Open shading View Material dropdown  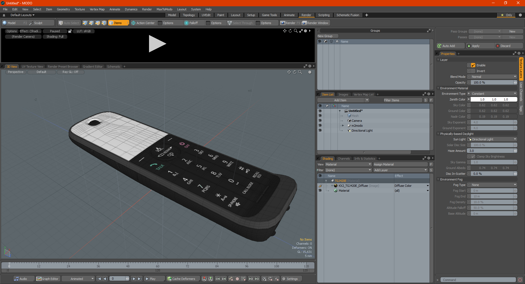348,164
